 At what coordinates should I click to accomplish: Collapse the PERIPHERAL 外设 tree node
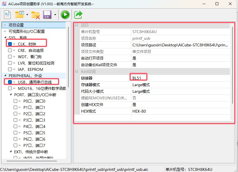[5, 75]
